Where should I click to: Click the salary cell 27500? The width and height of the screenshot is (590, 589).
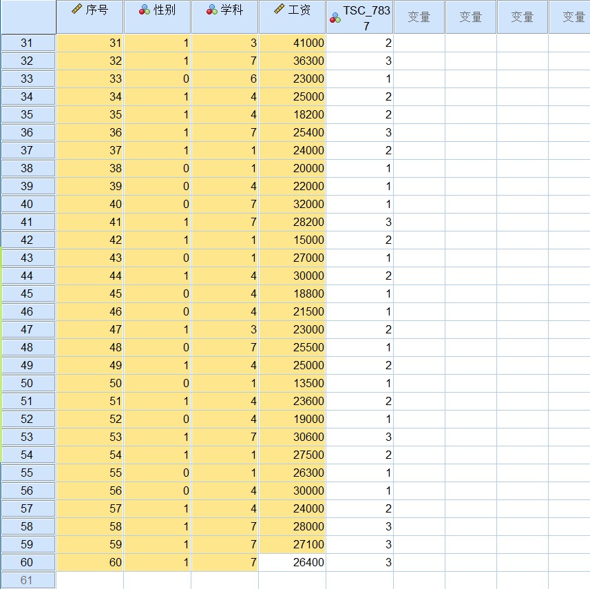click(x=292, y=455)
